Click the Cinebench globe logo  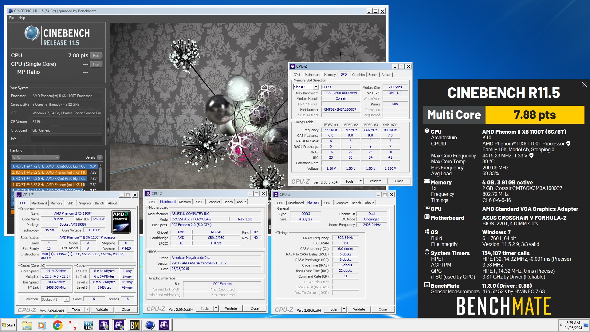tap(32, 34)
